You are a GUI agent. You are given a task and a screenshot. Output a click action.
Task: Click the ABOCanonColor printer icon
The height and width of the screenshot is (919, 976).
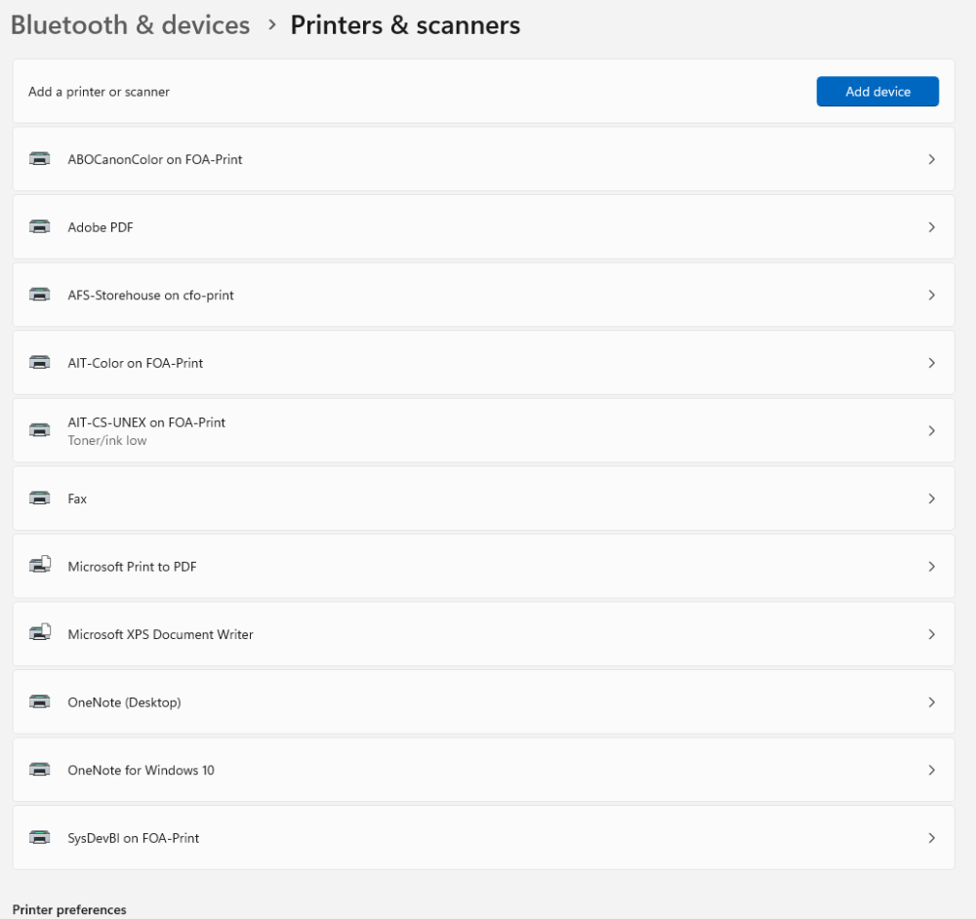(40, 159)
